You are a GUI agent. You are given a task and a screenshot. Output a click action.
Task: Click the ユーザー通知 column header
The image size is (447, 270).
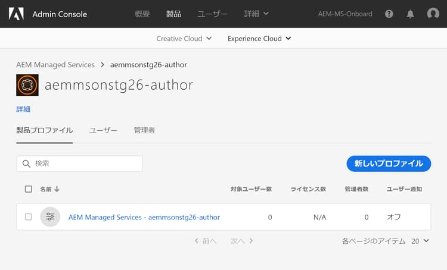click(404, 189)
